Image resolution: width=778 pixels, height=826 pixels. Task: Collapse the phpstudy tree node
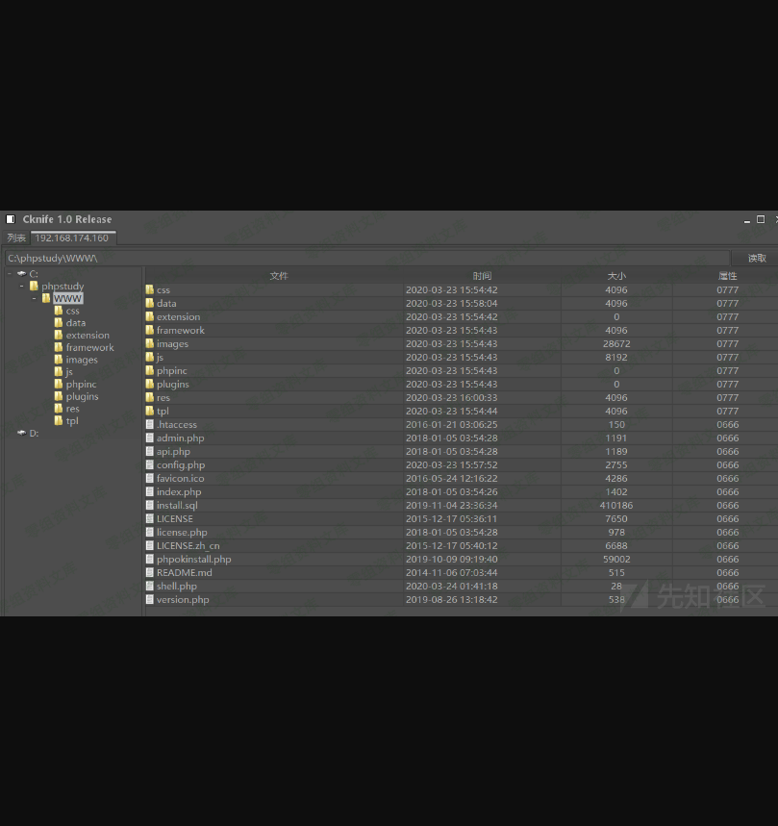point(22,286)
